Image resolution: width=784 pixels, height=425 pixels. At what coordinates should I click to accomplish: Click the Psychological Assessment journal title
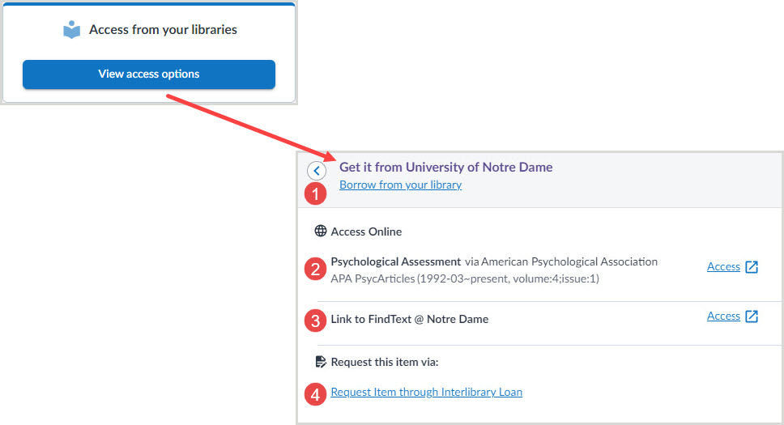(x=395, y=261)
